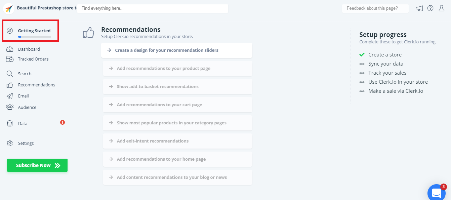Open the chat support bubble
The height and width of the screenshot is (200, 451).
tap(436, 193)
